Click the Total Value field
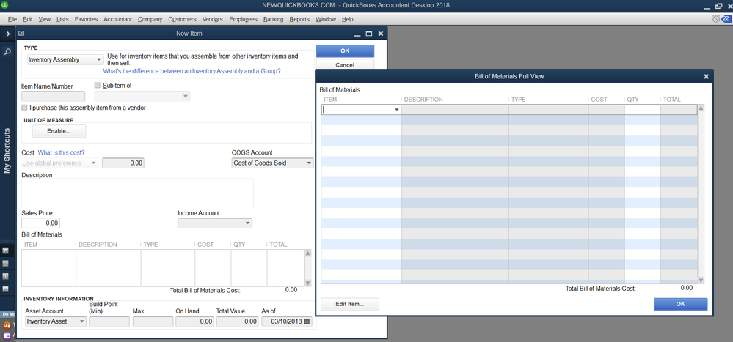This screenshot has height=342, width=733. click(x=238, y=321)
